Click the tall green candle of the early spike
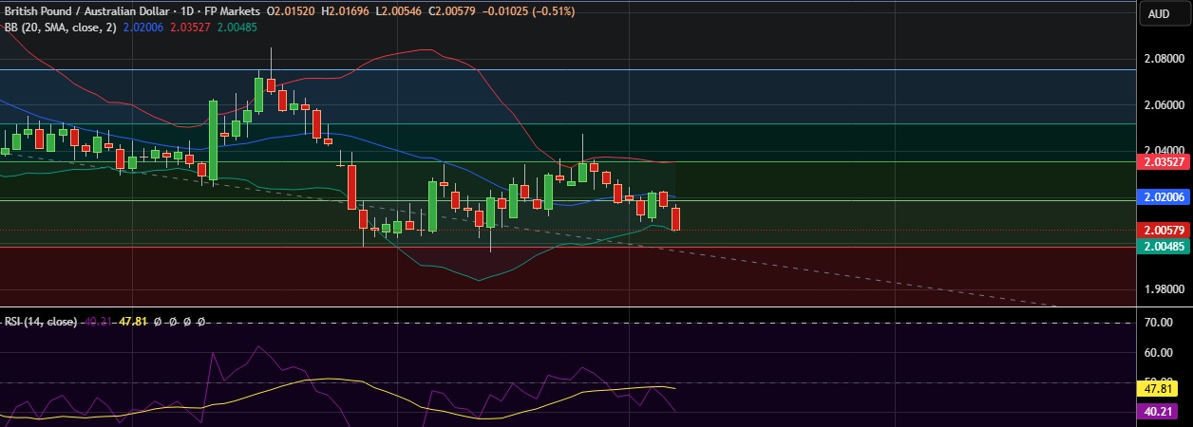Image resolution: width=1193 pixels, height=427 pixels. [x=213, y=139]
